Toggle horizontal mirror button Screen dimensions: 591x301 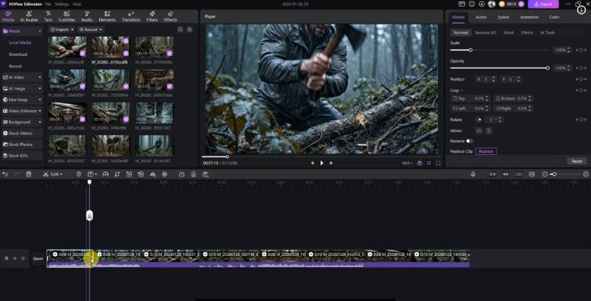[x=479, y=131]
